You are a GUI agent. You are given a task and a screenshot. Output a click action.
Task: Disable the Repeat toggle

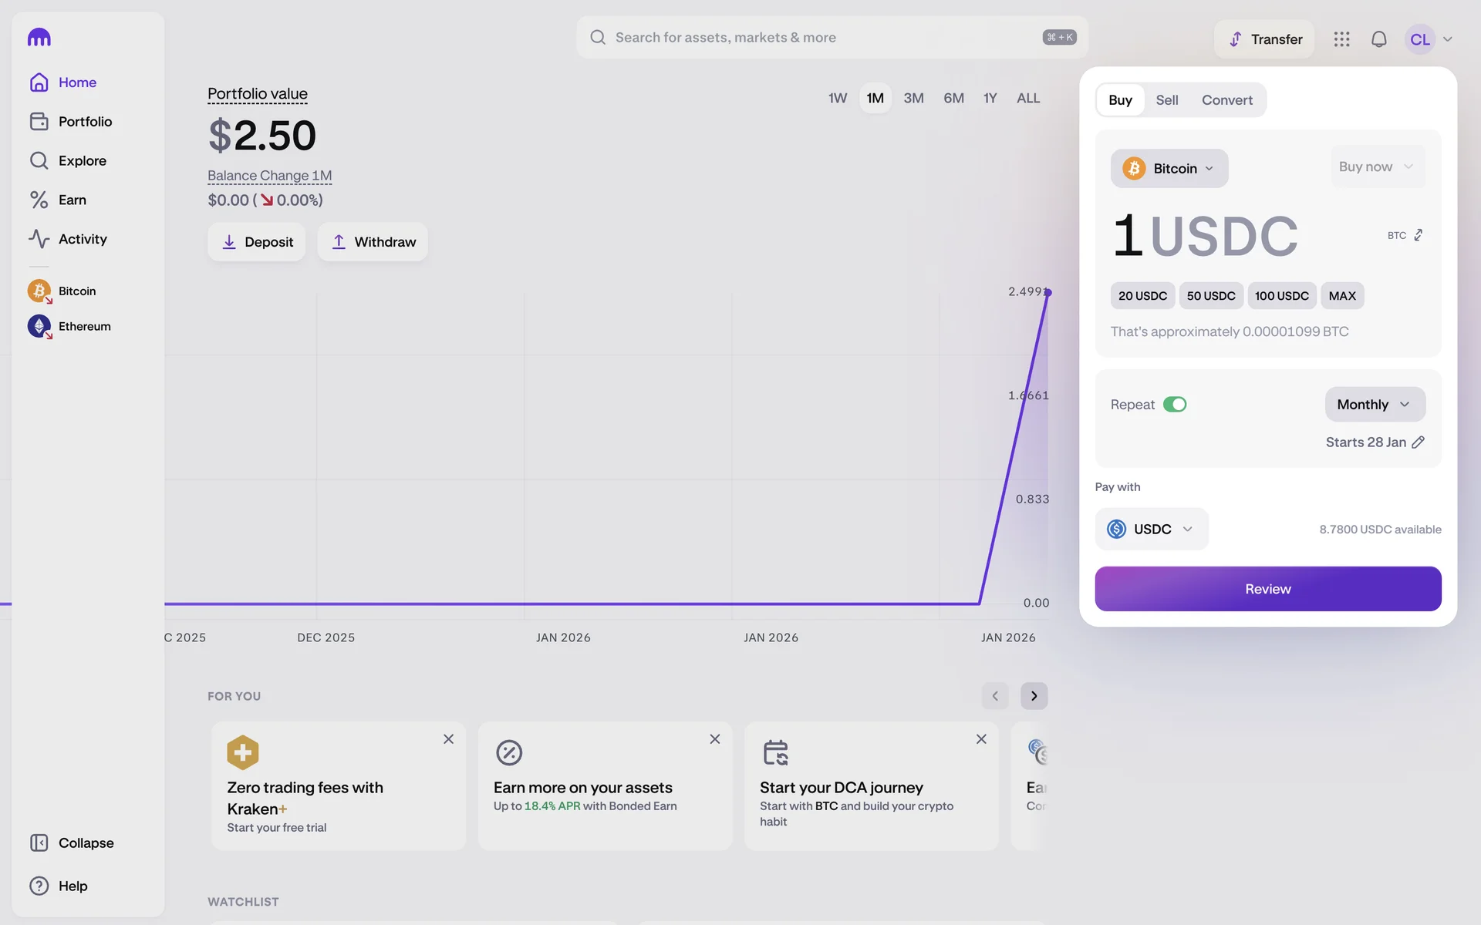pyautogui.click(x=1174, y=405)
